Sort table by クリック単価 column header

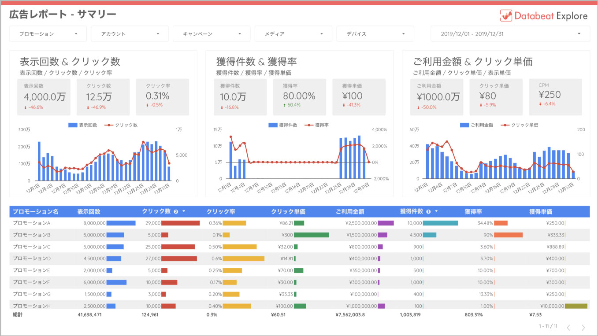pyautogui.click(x=288, y=212)
